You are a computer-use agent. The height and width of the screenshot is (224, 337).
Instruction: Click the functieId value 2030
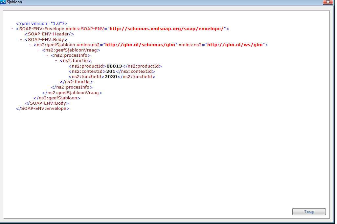tap(111, 77)
